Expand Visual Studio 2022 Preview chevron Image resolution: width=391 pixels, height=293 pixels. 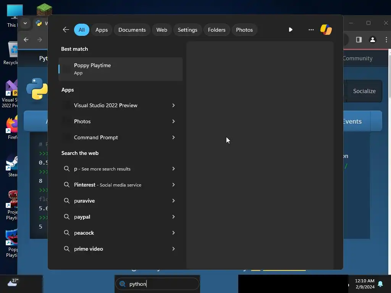click(174, 105)
